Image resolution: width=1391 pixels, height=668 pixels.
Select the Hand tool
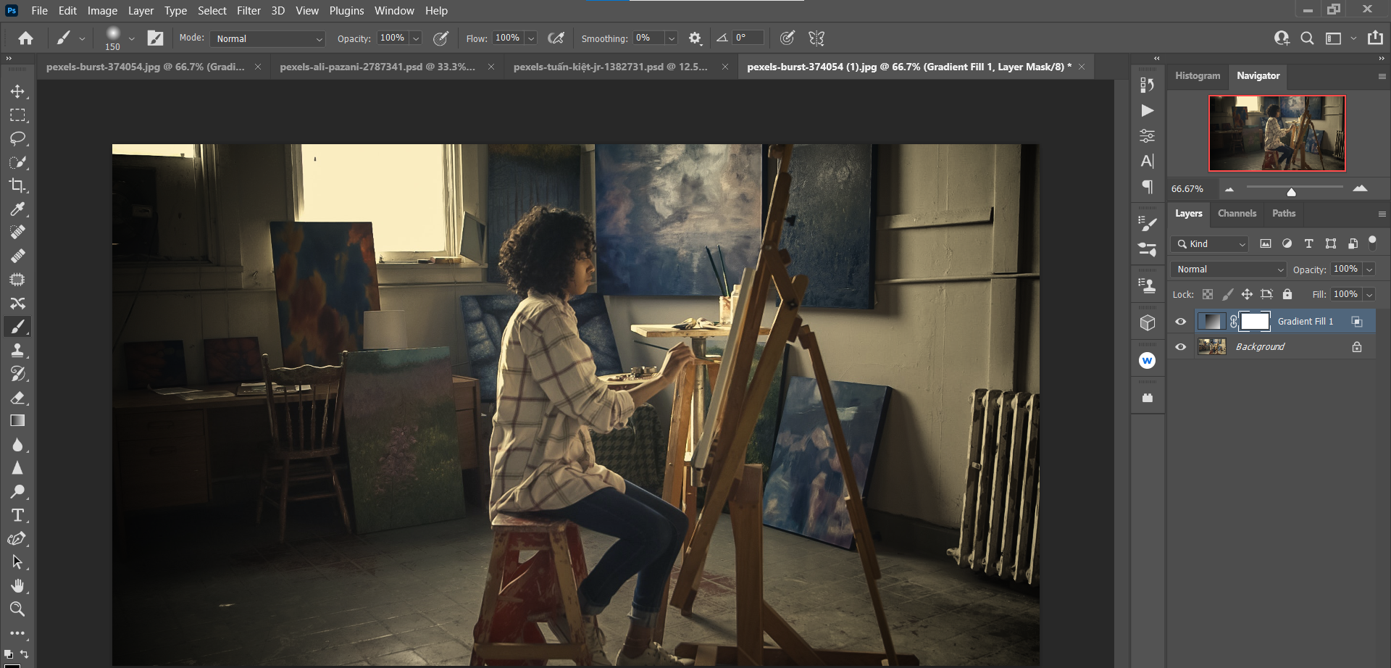click(x=17, y=585)
